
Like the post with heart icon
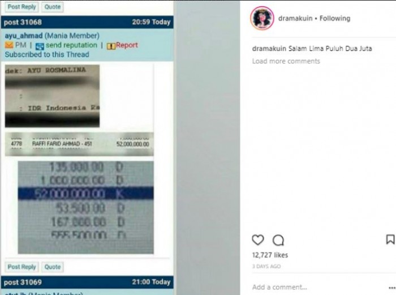click(x=258, y=240)
